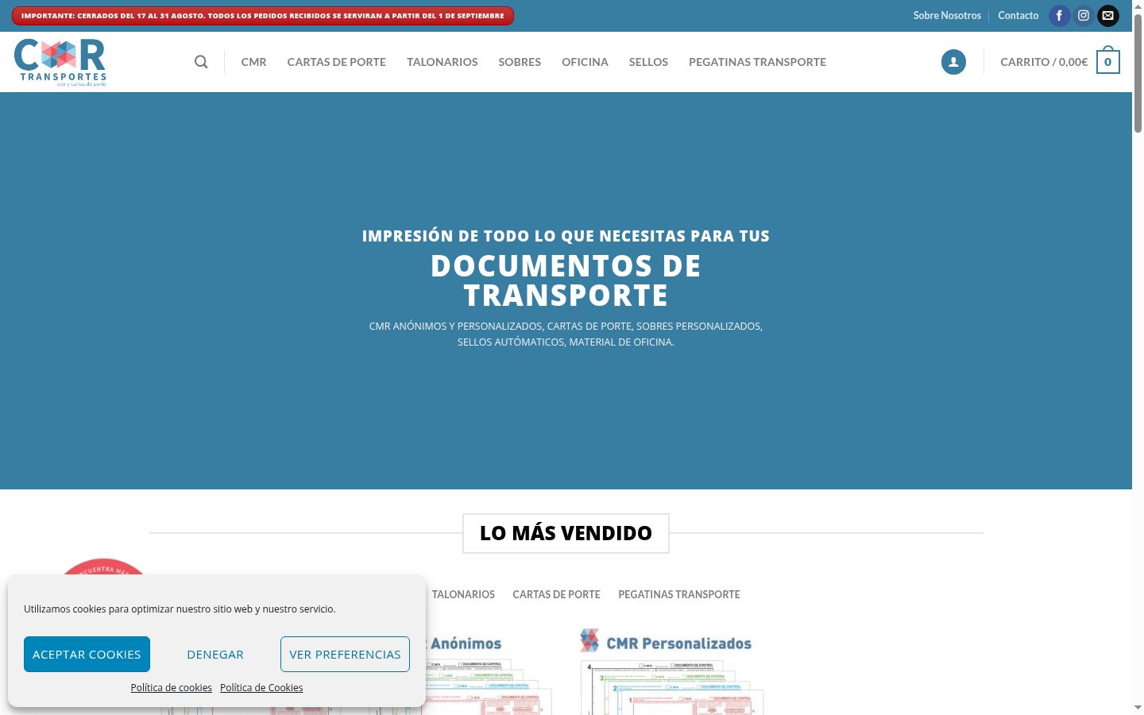The width and height of the screenshot is (1144, 715).
Task: Accept cookies with Aceptar Cookies button
Action: 87,654
